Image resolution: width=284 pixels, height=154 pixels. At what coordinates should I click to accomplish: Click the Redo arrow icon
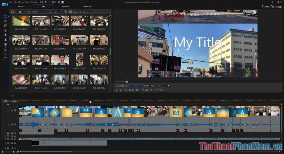(49, 2)
